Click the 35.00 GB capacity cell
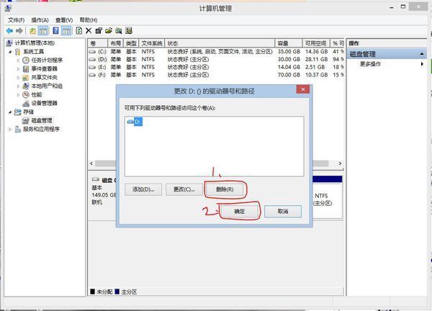Image resolution: width=432 pixels, height=311 pixels. (289, 52)
